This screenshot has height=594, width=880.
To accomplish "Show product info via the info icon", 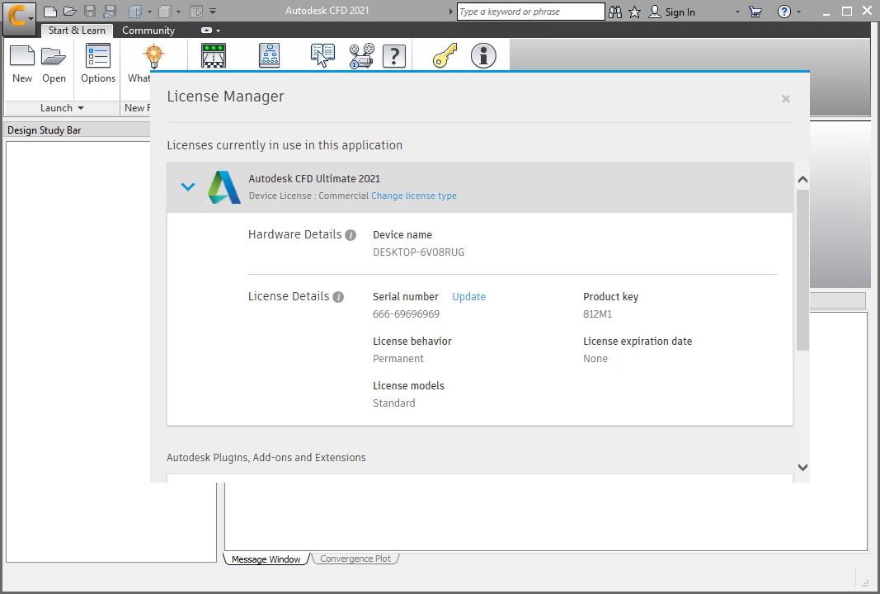I will [483, 54].
